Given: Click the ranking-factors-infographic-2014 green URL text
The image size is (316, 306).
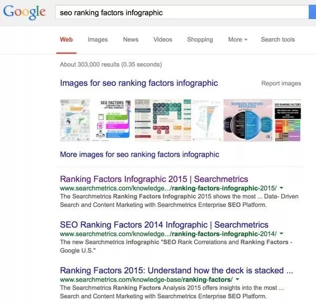Looking at the screenshot, I should coord(169,234).
